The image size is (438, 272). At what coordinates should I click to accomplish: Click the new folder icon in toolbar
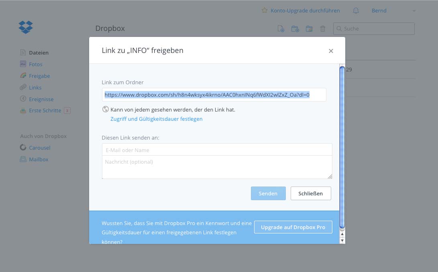(295, 28)
